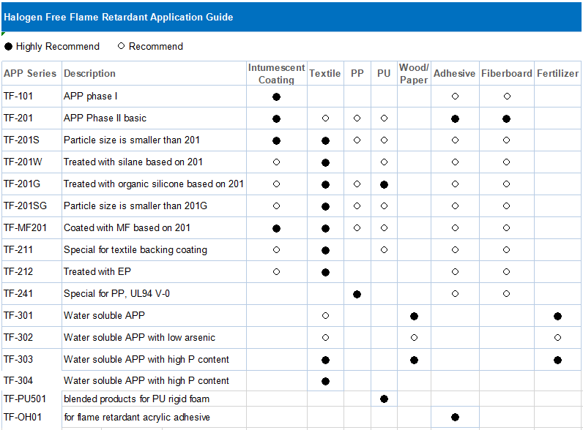Click the Halogen Free Flame Retardant title
Screen dimensions: 583x430
pos(119,17)
